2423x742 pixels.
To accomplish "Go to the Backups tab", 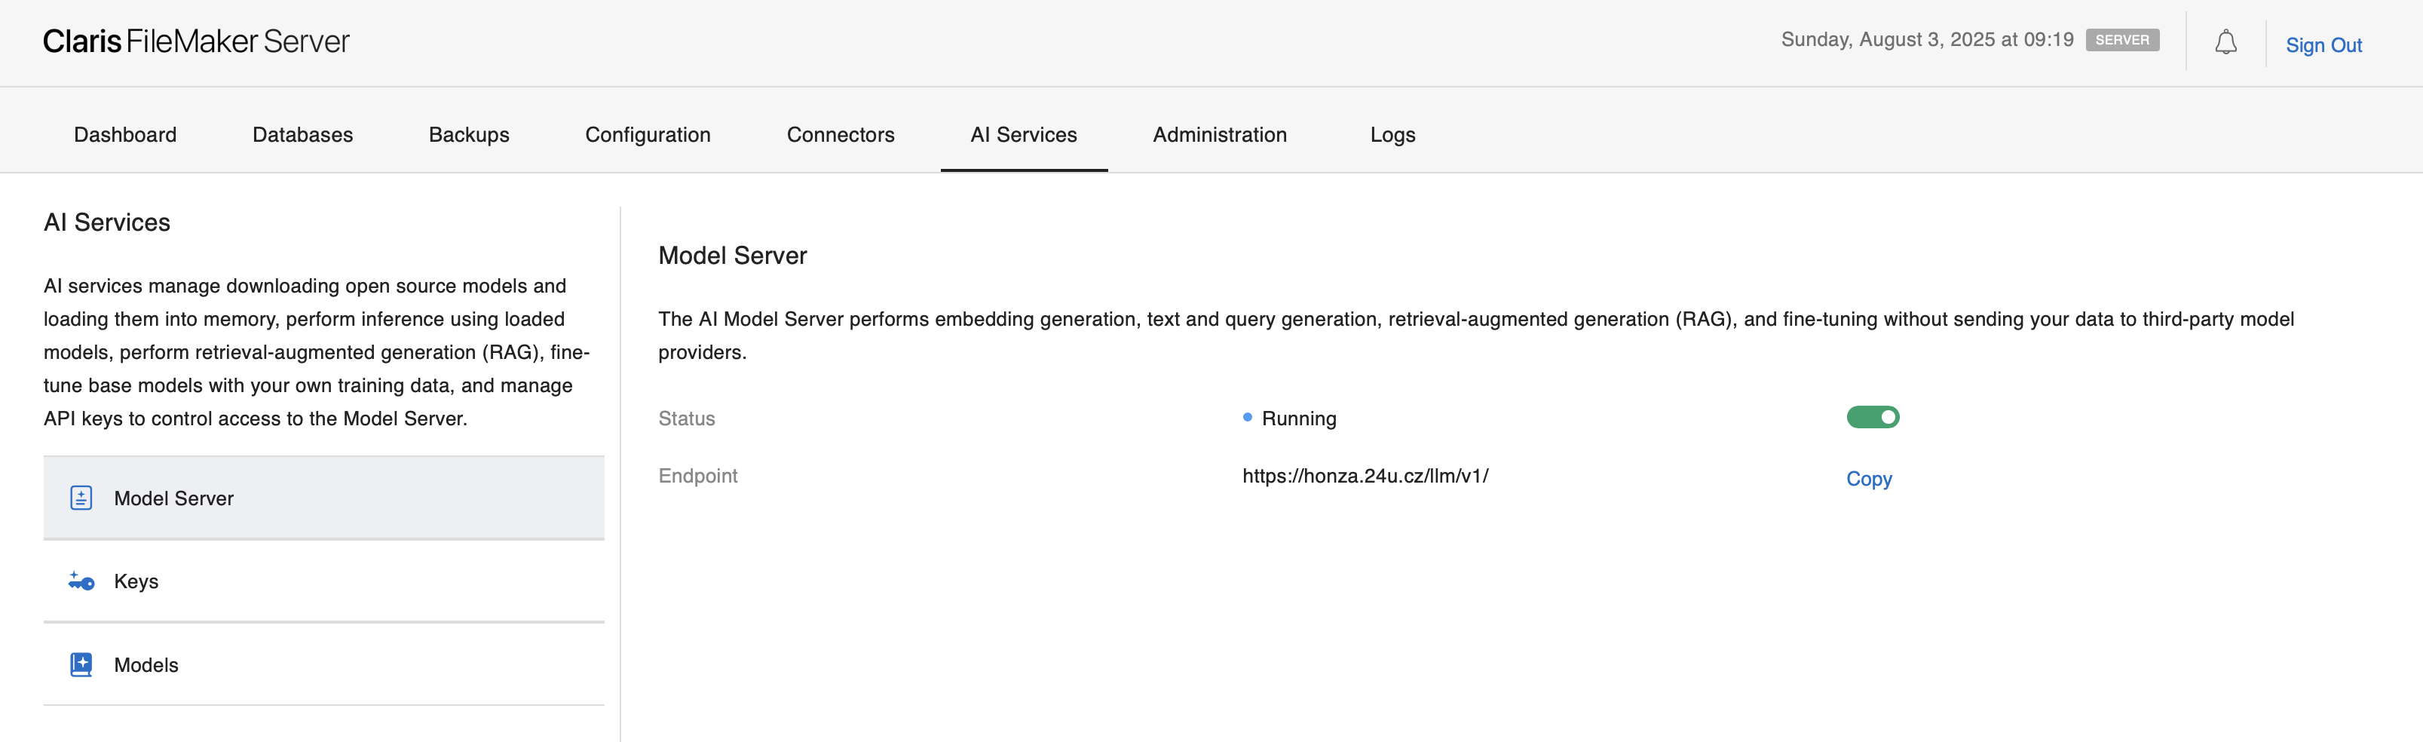I will [x=470, y=134].
